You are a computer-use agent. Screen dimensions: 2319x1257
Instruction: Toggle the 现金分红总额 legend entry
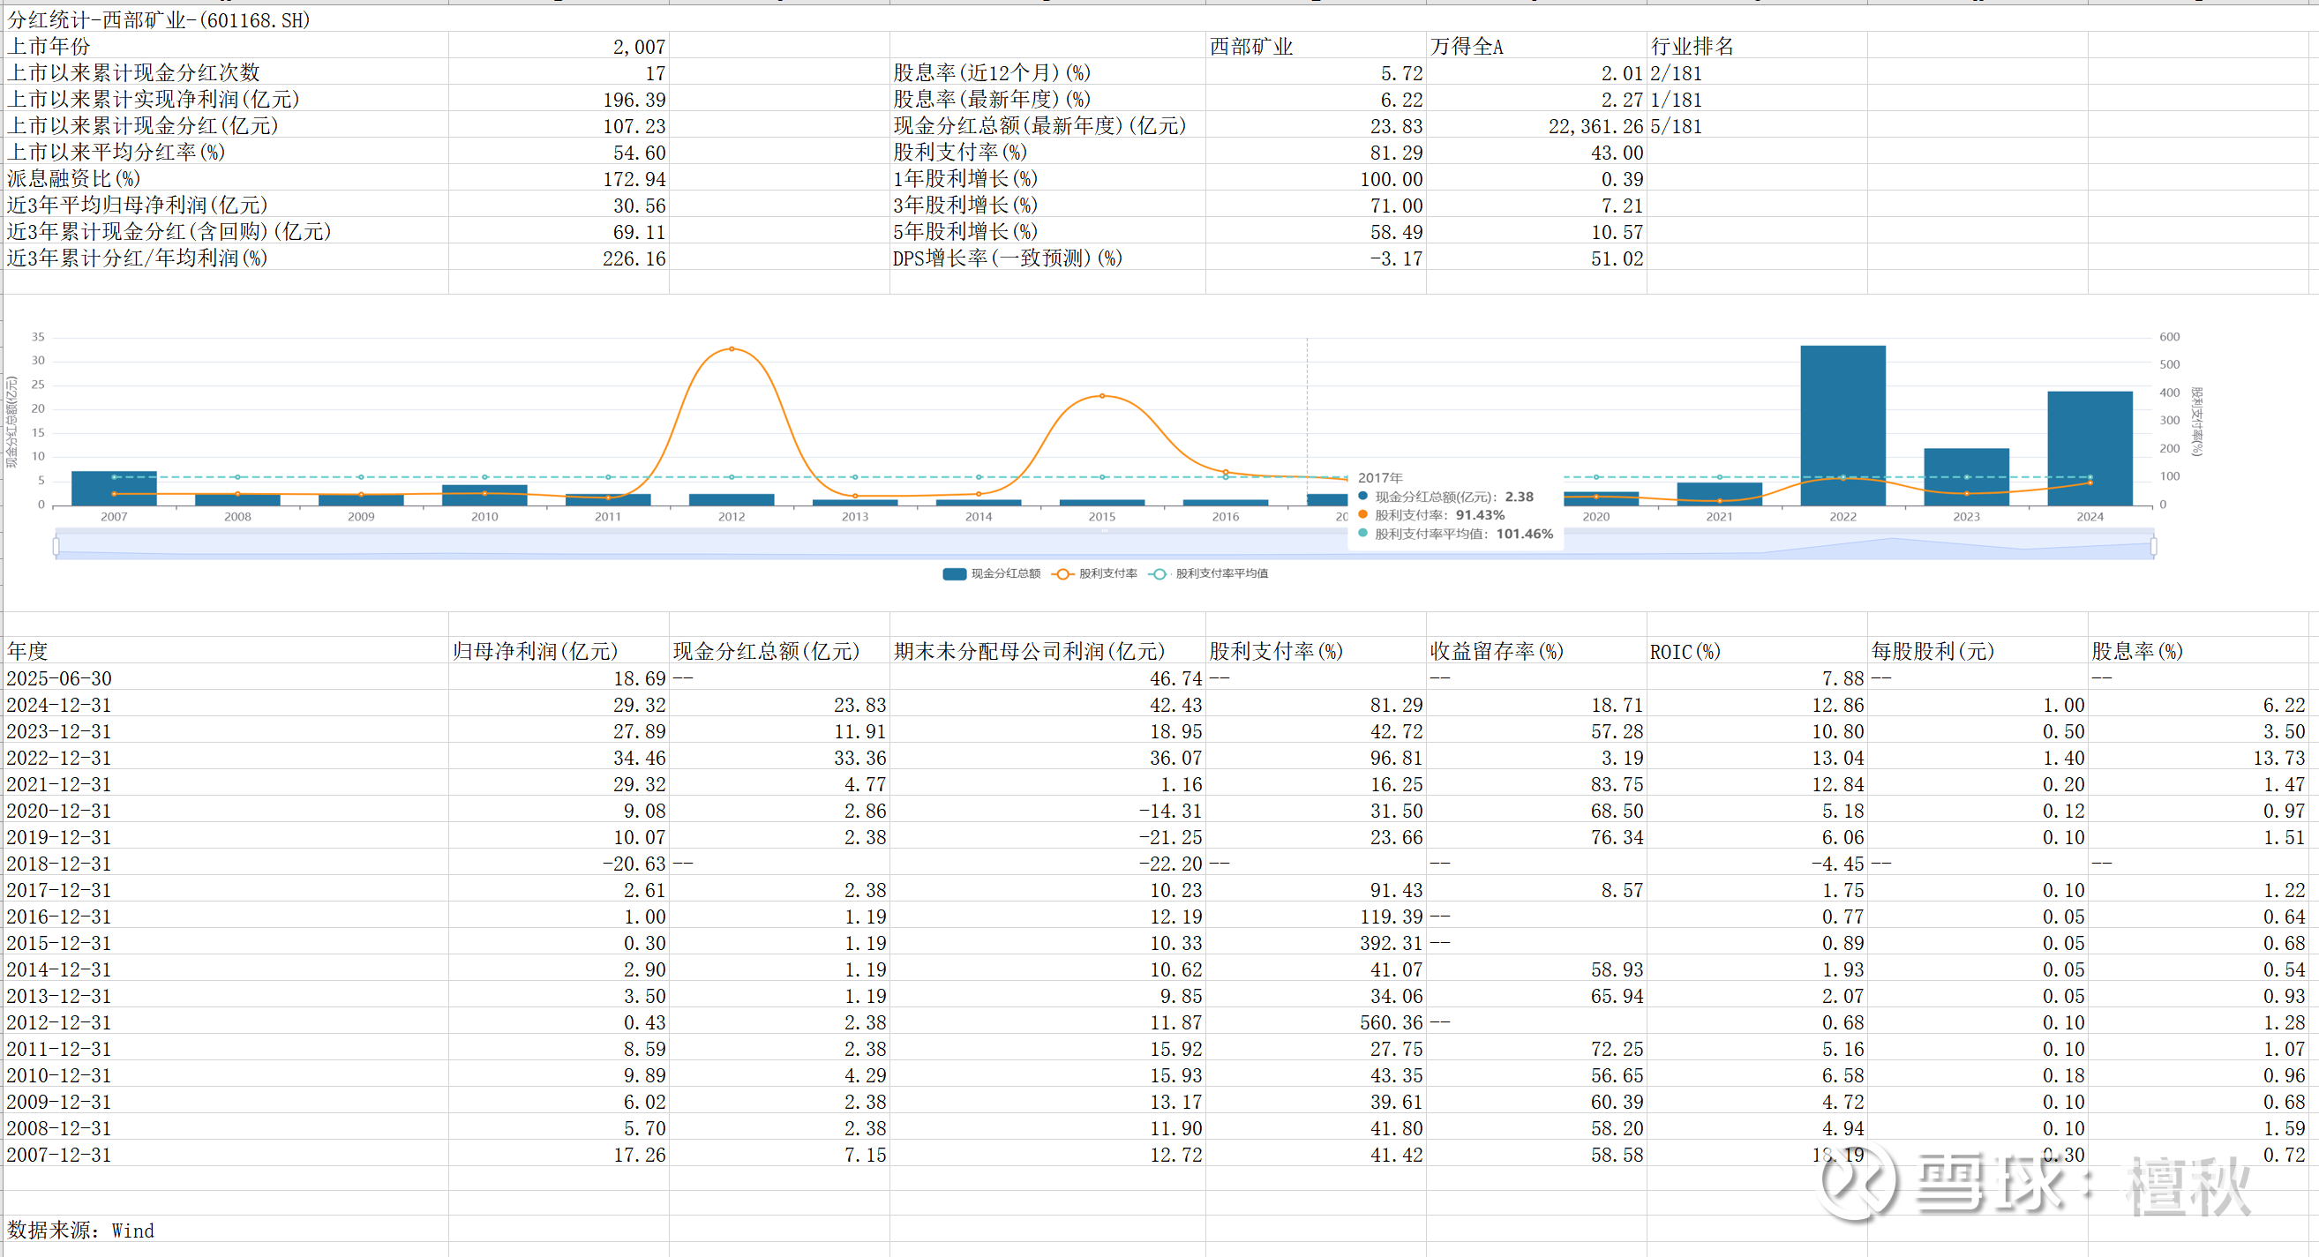(x=991, y=574)
